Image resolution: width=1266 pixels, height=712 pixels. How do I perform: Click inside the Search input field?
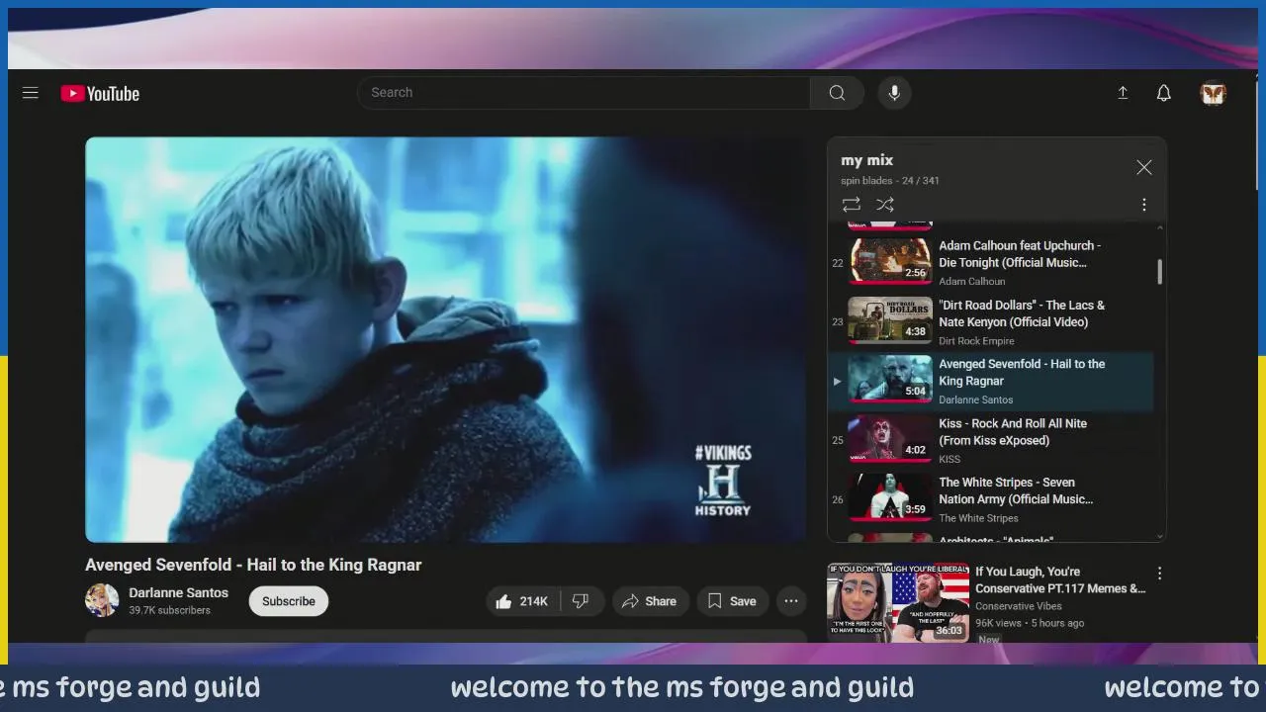coord(584,93)
